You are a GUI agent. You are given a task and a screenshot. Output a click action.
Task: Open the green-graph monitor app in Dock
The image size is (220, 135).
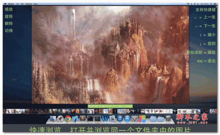98,119
